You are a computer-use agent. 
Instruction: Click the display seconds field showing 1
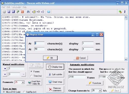[x=88, y=43]
